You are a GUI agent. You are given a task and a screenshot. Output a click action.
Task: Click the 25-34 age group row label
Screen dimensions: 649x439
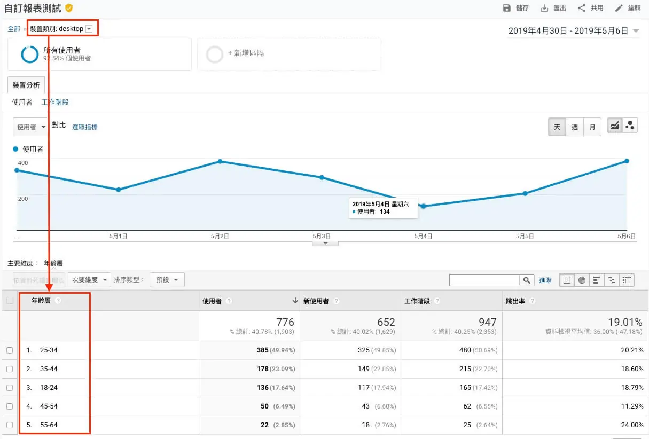point(49,350)
